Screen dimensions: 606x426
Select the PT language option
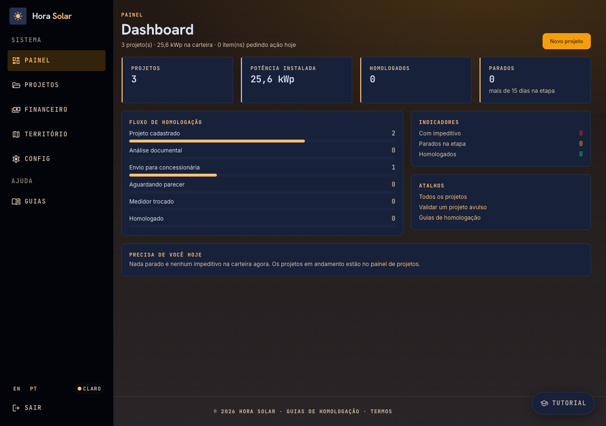33,389
